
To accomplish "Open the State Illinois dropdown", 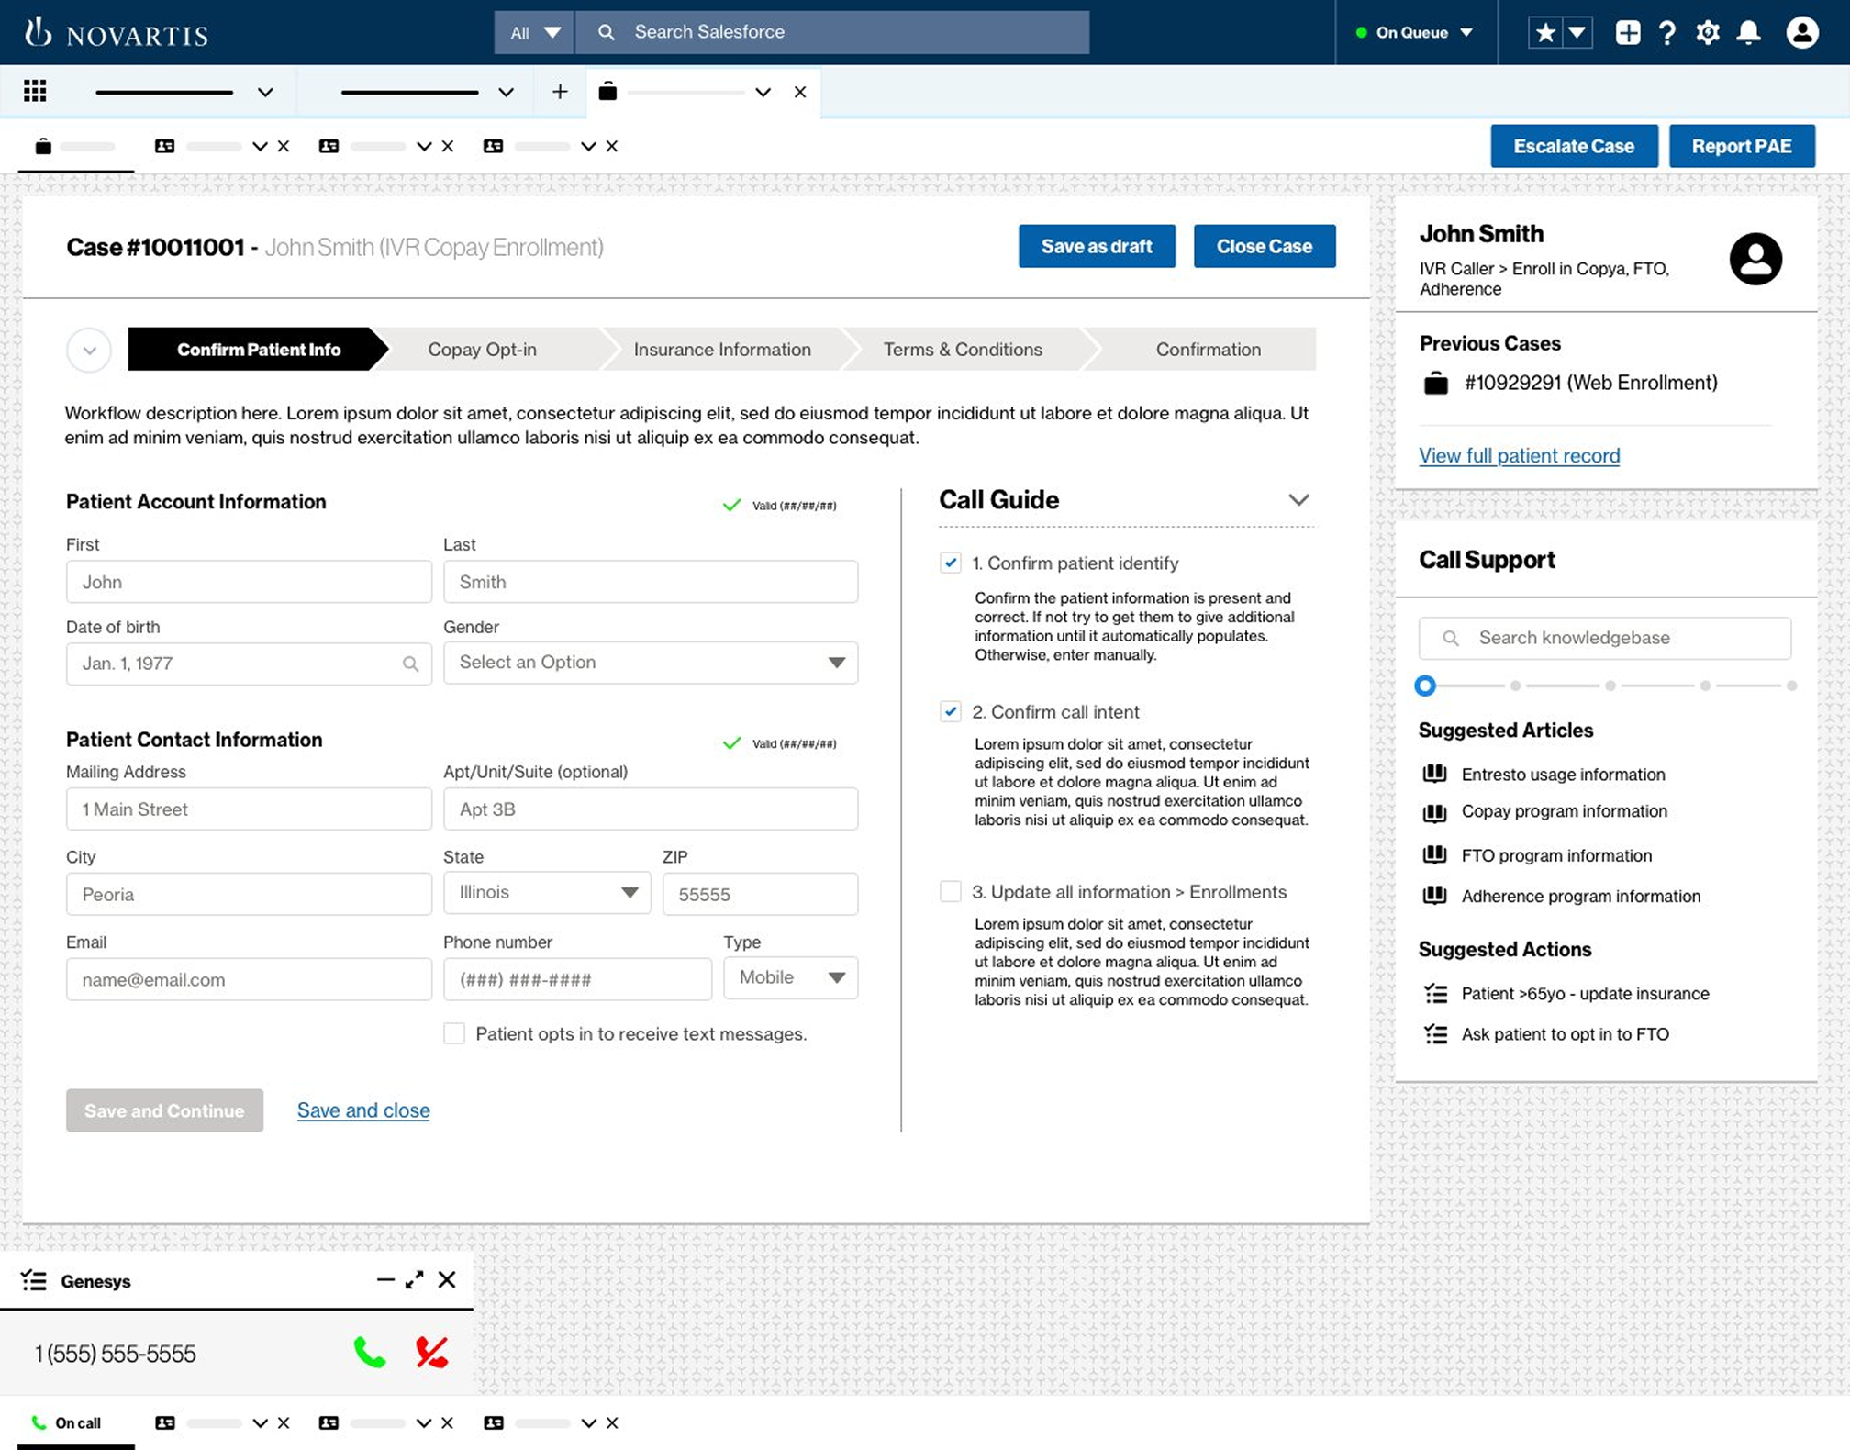I will pyautogui.click(x=547, y=893).
